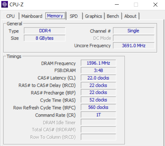Click the DRAM Idle Timer label
The height and width of the screenshot is (146, 165).
[59, 122]
